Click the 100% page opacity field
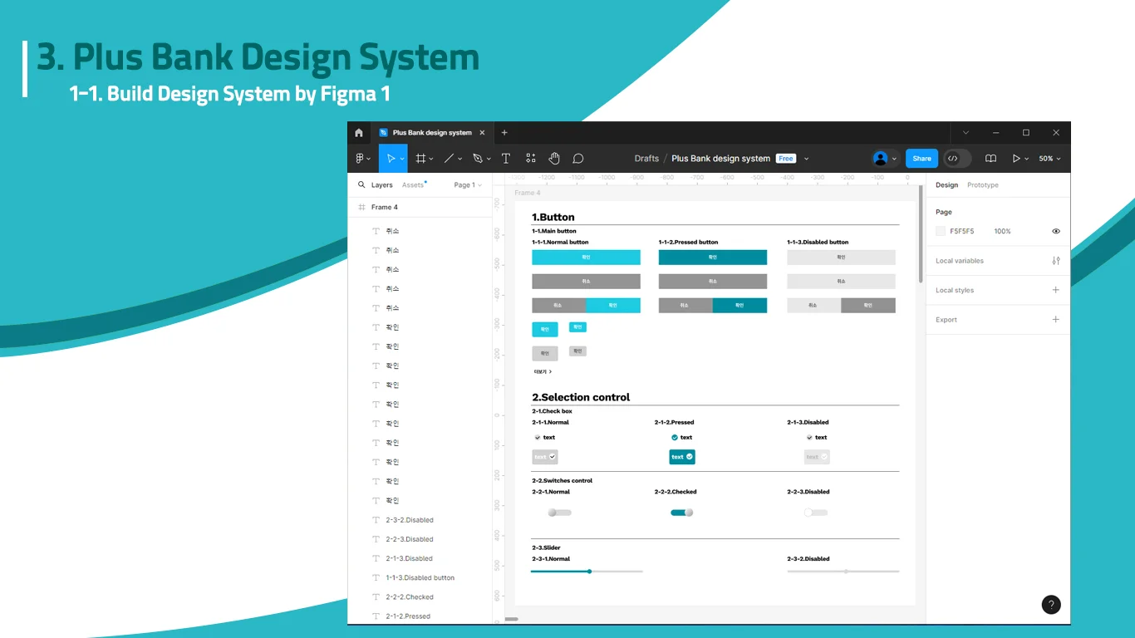 coord(1003,232)
